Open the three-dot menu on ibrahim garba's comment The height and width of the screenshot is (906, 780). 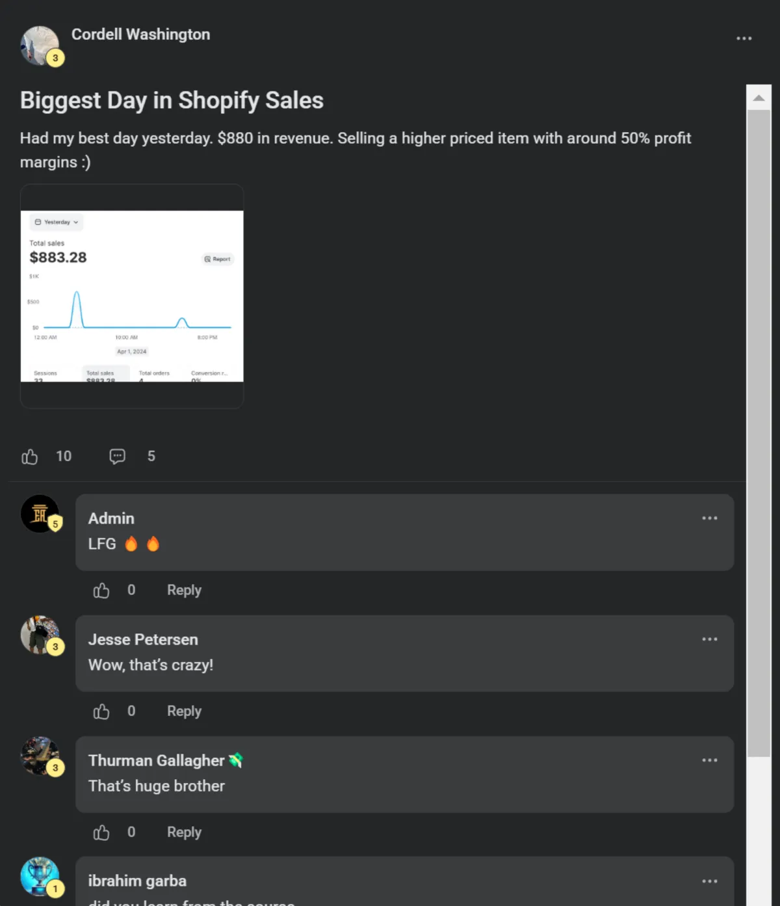click(709, 881)
